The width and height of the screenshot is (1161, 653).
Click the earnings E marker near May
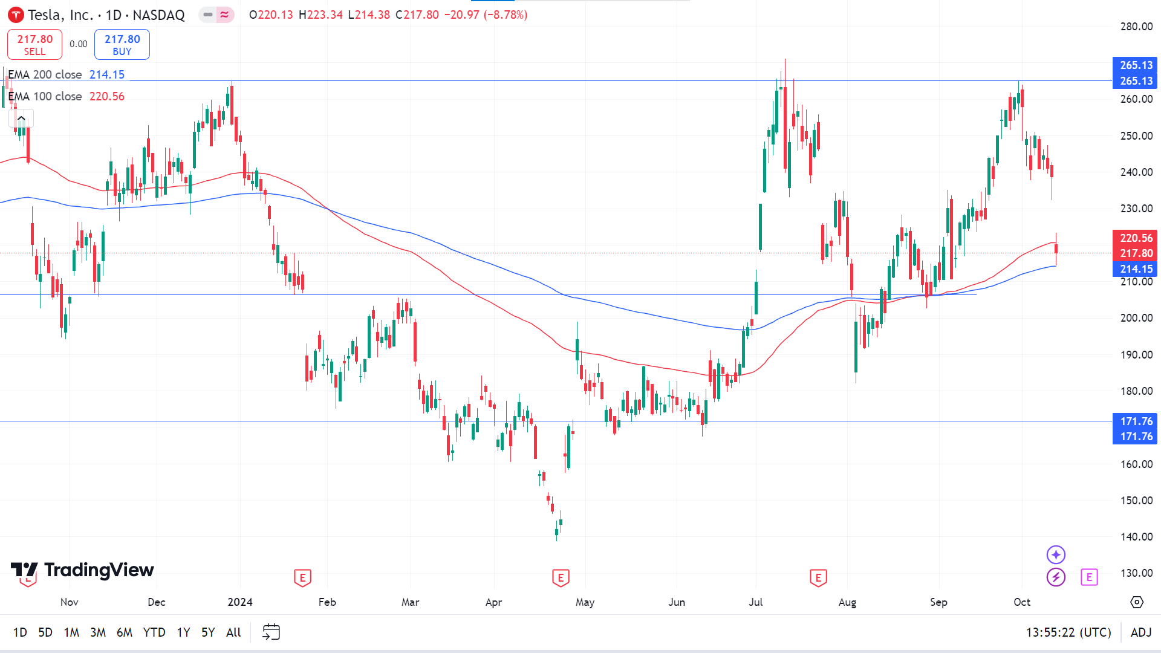[561, 578]
